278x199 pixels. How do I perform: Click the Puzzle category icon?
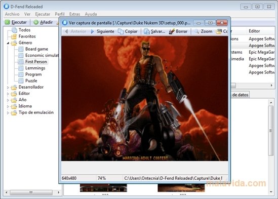(x=21, y=81)
